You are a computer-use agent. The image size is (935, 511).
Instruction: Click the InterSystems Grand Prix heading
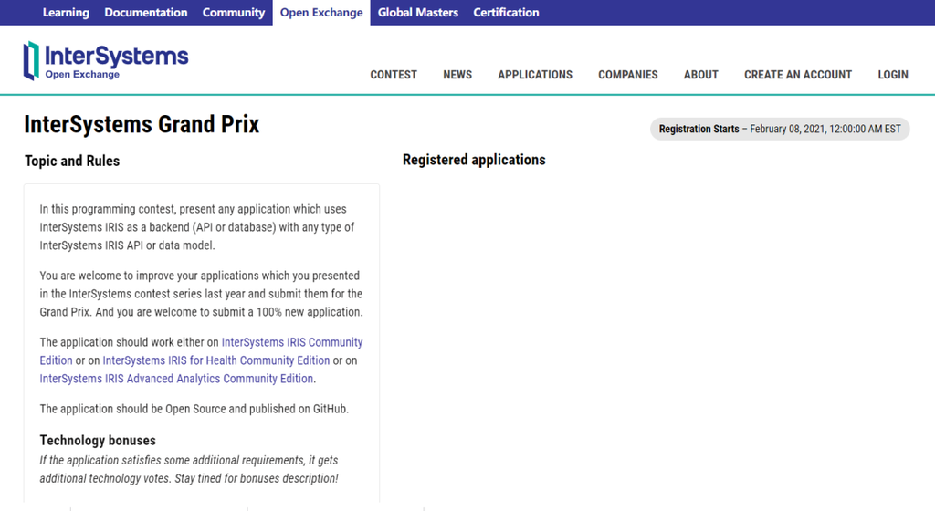(x=142, y=124)
